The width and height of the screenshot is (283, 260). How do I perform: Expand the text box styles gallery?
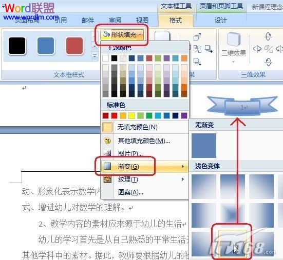point(95,56)
